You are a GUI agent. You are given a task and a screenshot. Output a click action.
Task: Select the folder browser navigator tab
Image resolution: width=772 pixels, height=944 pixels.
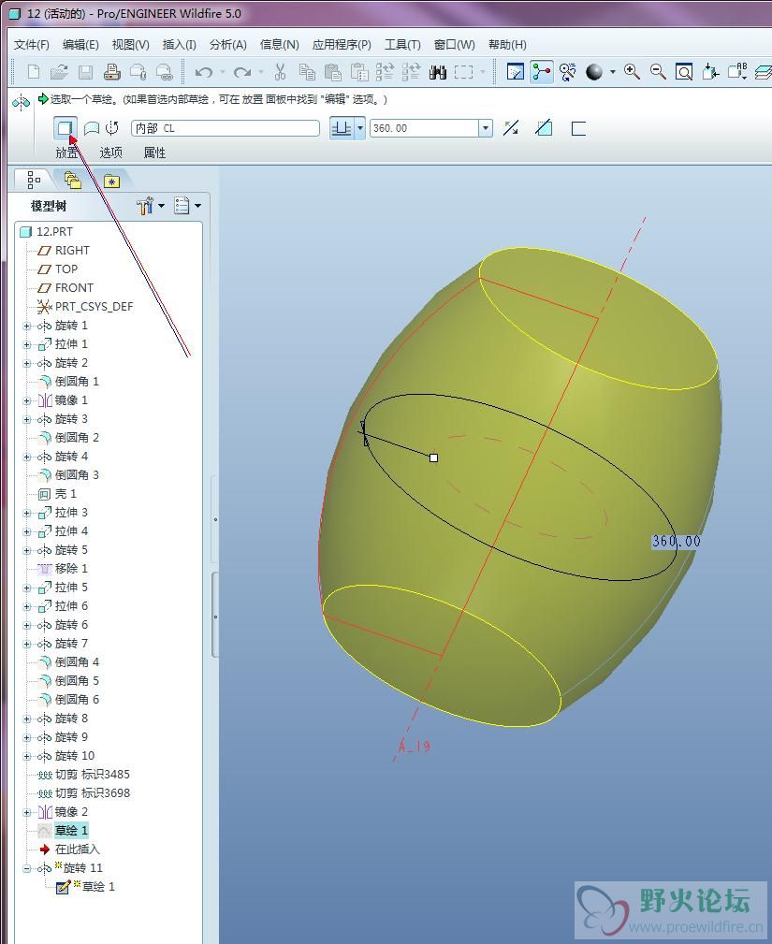point(73,180)
